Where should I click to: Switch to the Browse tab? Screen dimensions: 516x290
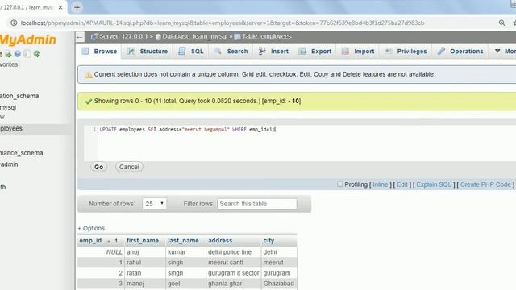click(x=99, y=52)
